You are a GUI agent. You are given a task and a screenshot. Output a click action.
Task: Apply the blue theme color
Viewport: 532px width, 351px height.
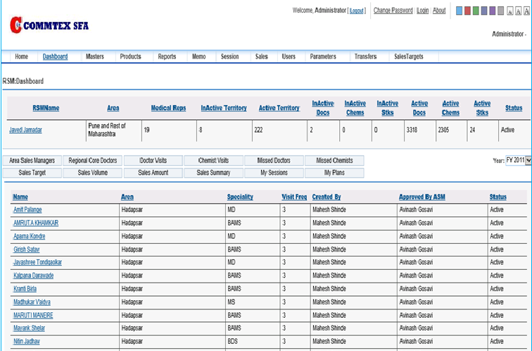[460, 11]
